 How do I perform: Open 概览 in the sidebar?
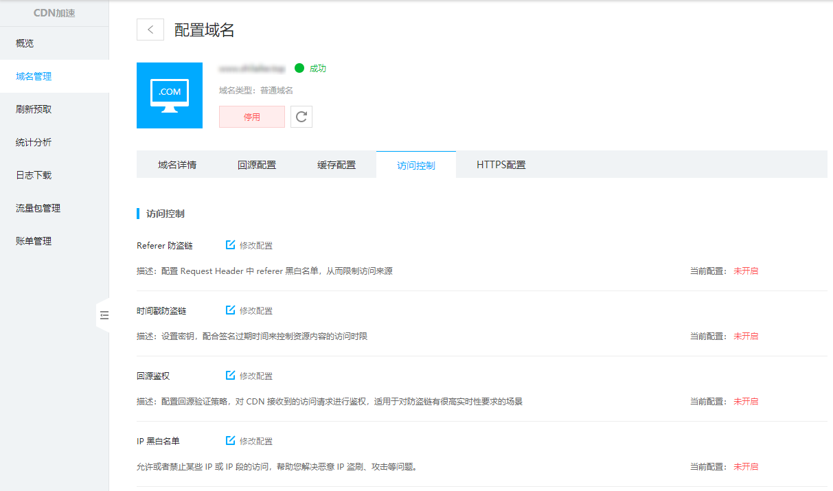[25, 43]
